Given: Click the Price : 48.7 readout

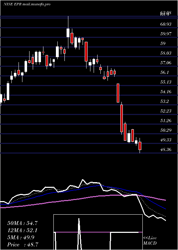Looking at the screenshot, I should (23, 245).
